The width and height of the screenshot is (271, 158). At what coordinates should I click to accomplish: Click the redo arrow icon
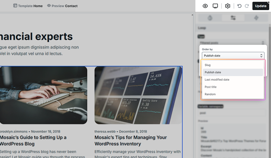[247, 6]
